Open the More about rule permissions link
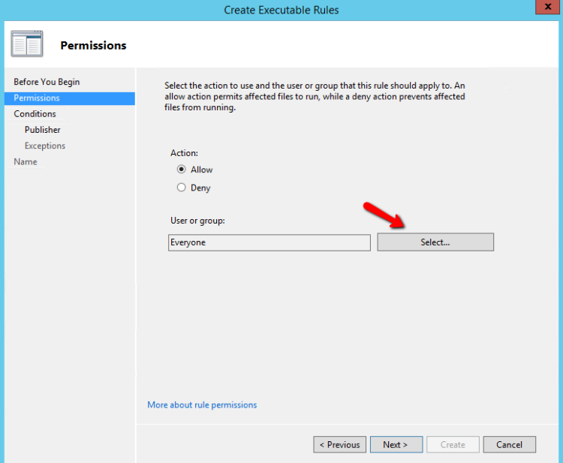This screenshot has height=463, width=563. [202, 404]
